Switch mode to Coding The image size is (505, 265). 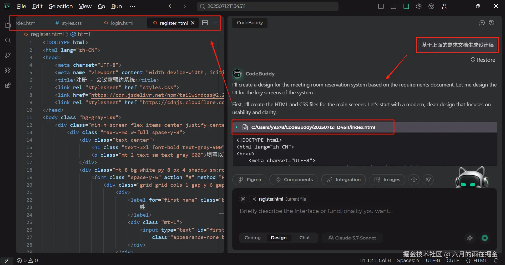point(252,238)
